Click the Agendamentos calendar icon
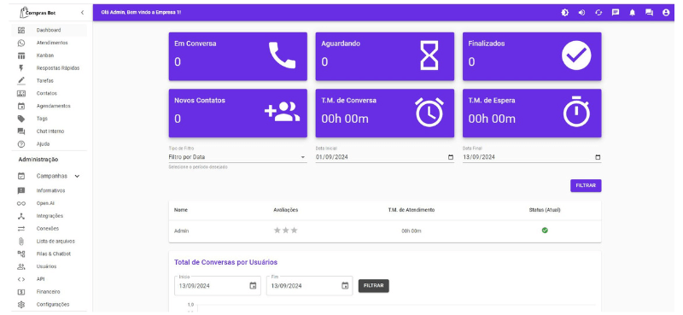Viewport: 683px width, 315px height. coord(20,106)
